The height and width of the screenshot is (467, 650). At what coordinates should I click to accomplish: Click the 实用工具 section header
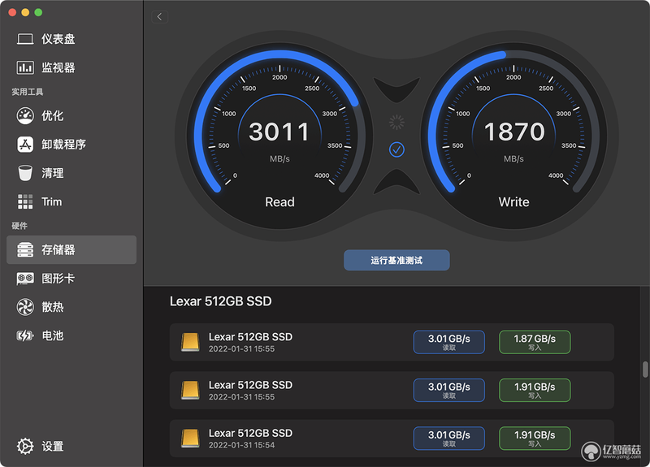[28, 92]
